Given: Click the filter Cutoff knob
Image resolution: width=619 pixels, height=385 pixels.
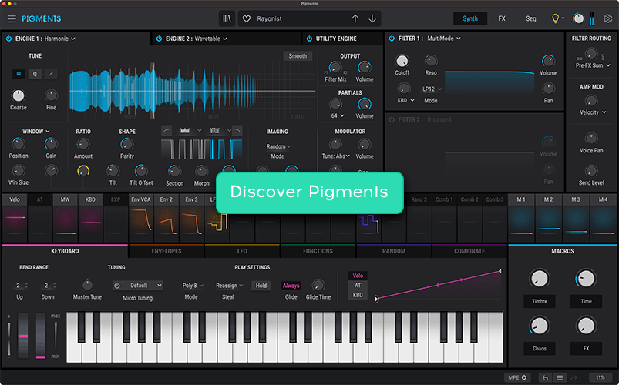Looking at the screenshot, I should (402, 61).
